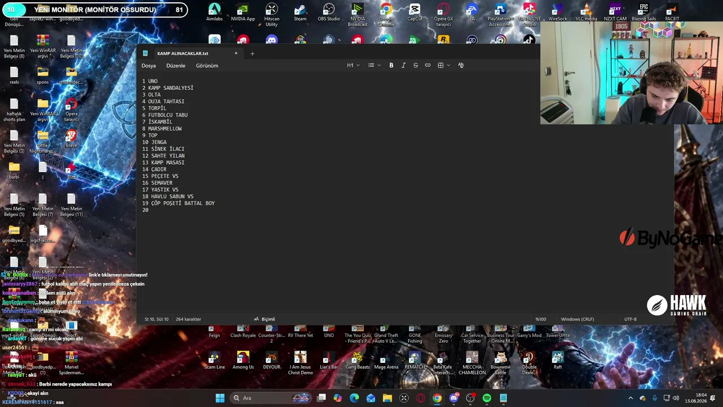Viewport: 723px width, 407px height.
Task: Open the Windows Start menu
Action: point(220,398)
